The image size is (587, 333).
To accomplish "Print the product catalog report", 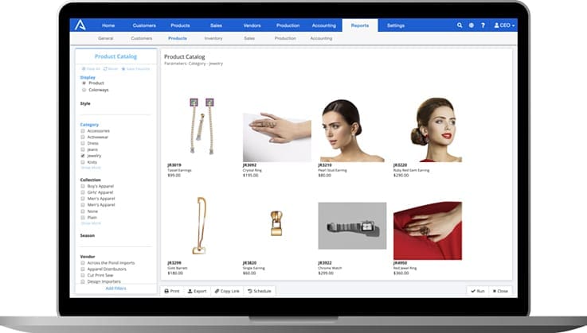I will 172,291.
